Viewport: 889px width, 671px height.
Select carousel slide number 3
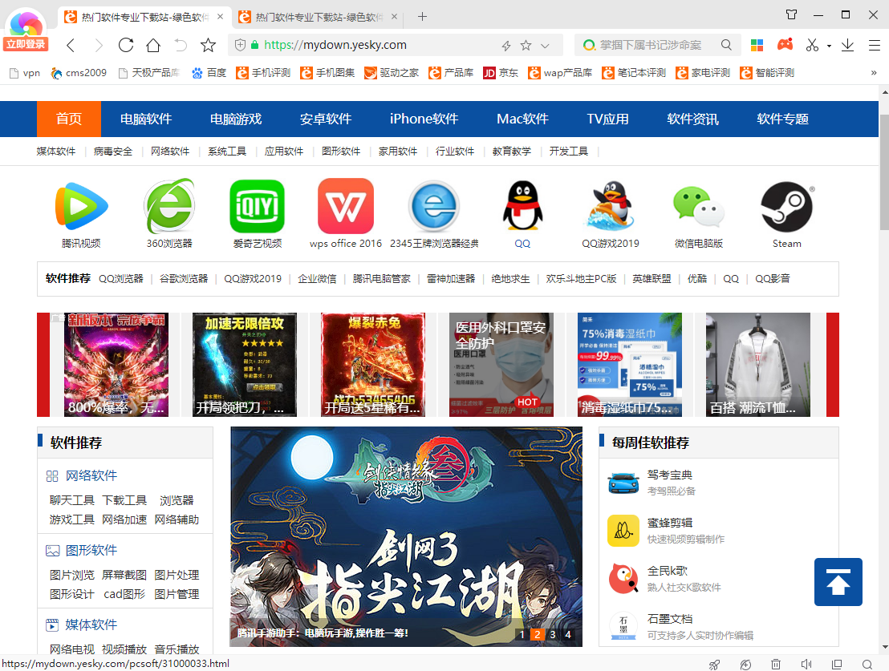[553, 635]
